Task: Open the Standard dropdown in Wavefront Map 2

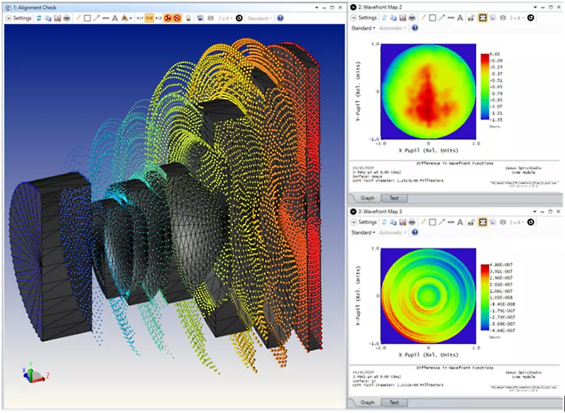Action: pos(363,28)
